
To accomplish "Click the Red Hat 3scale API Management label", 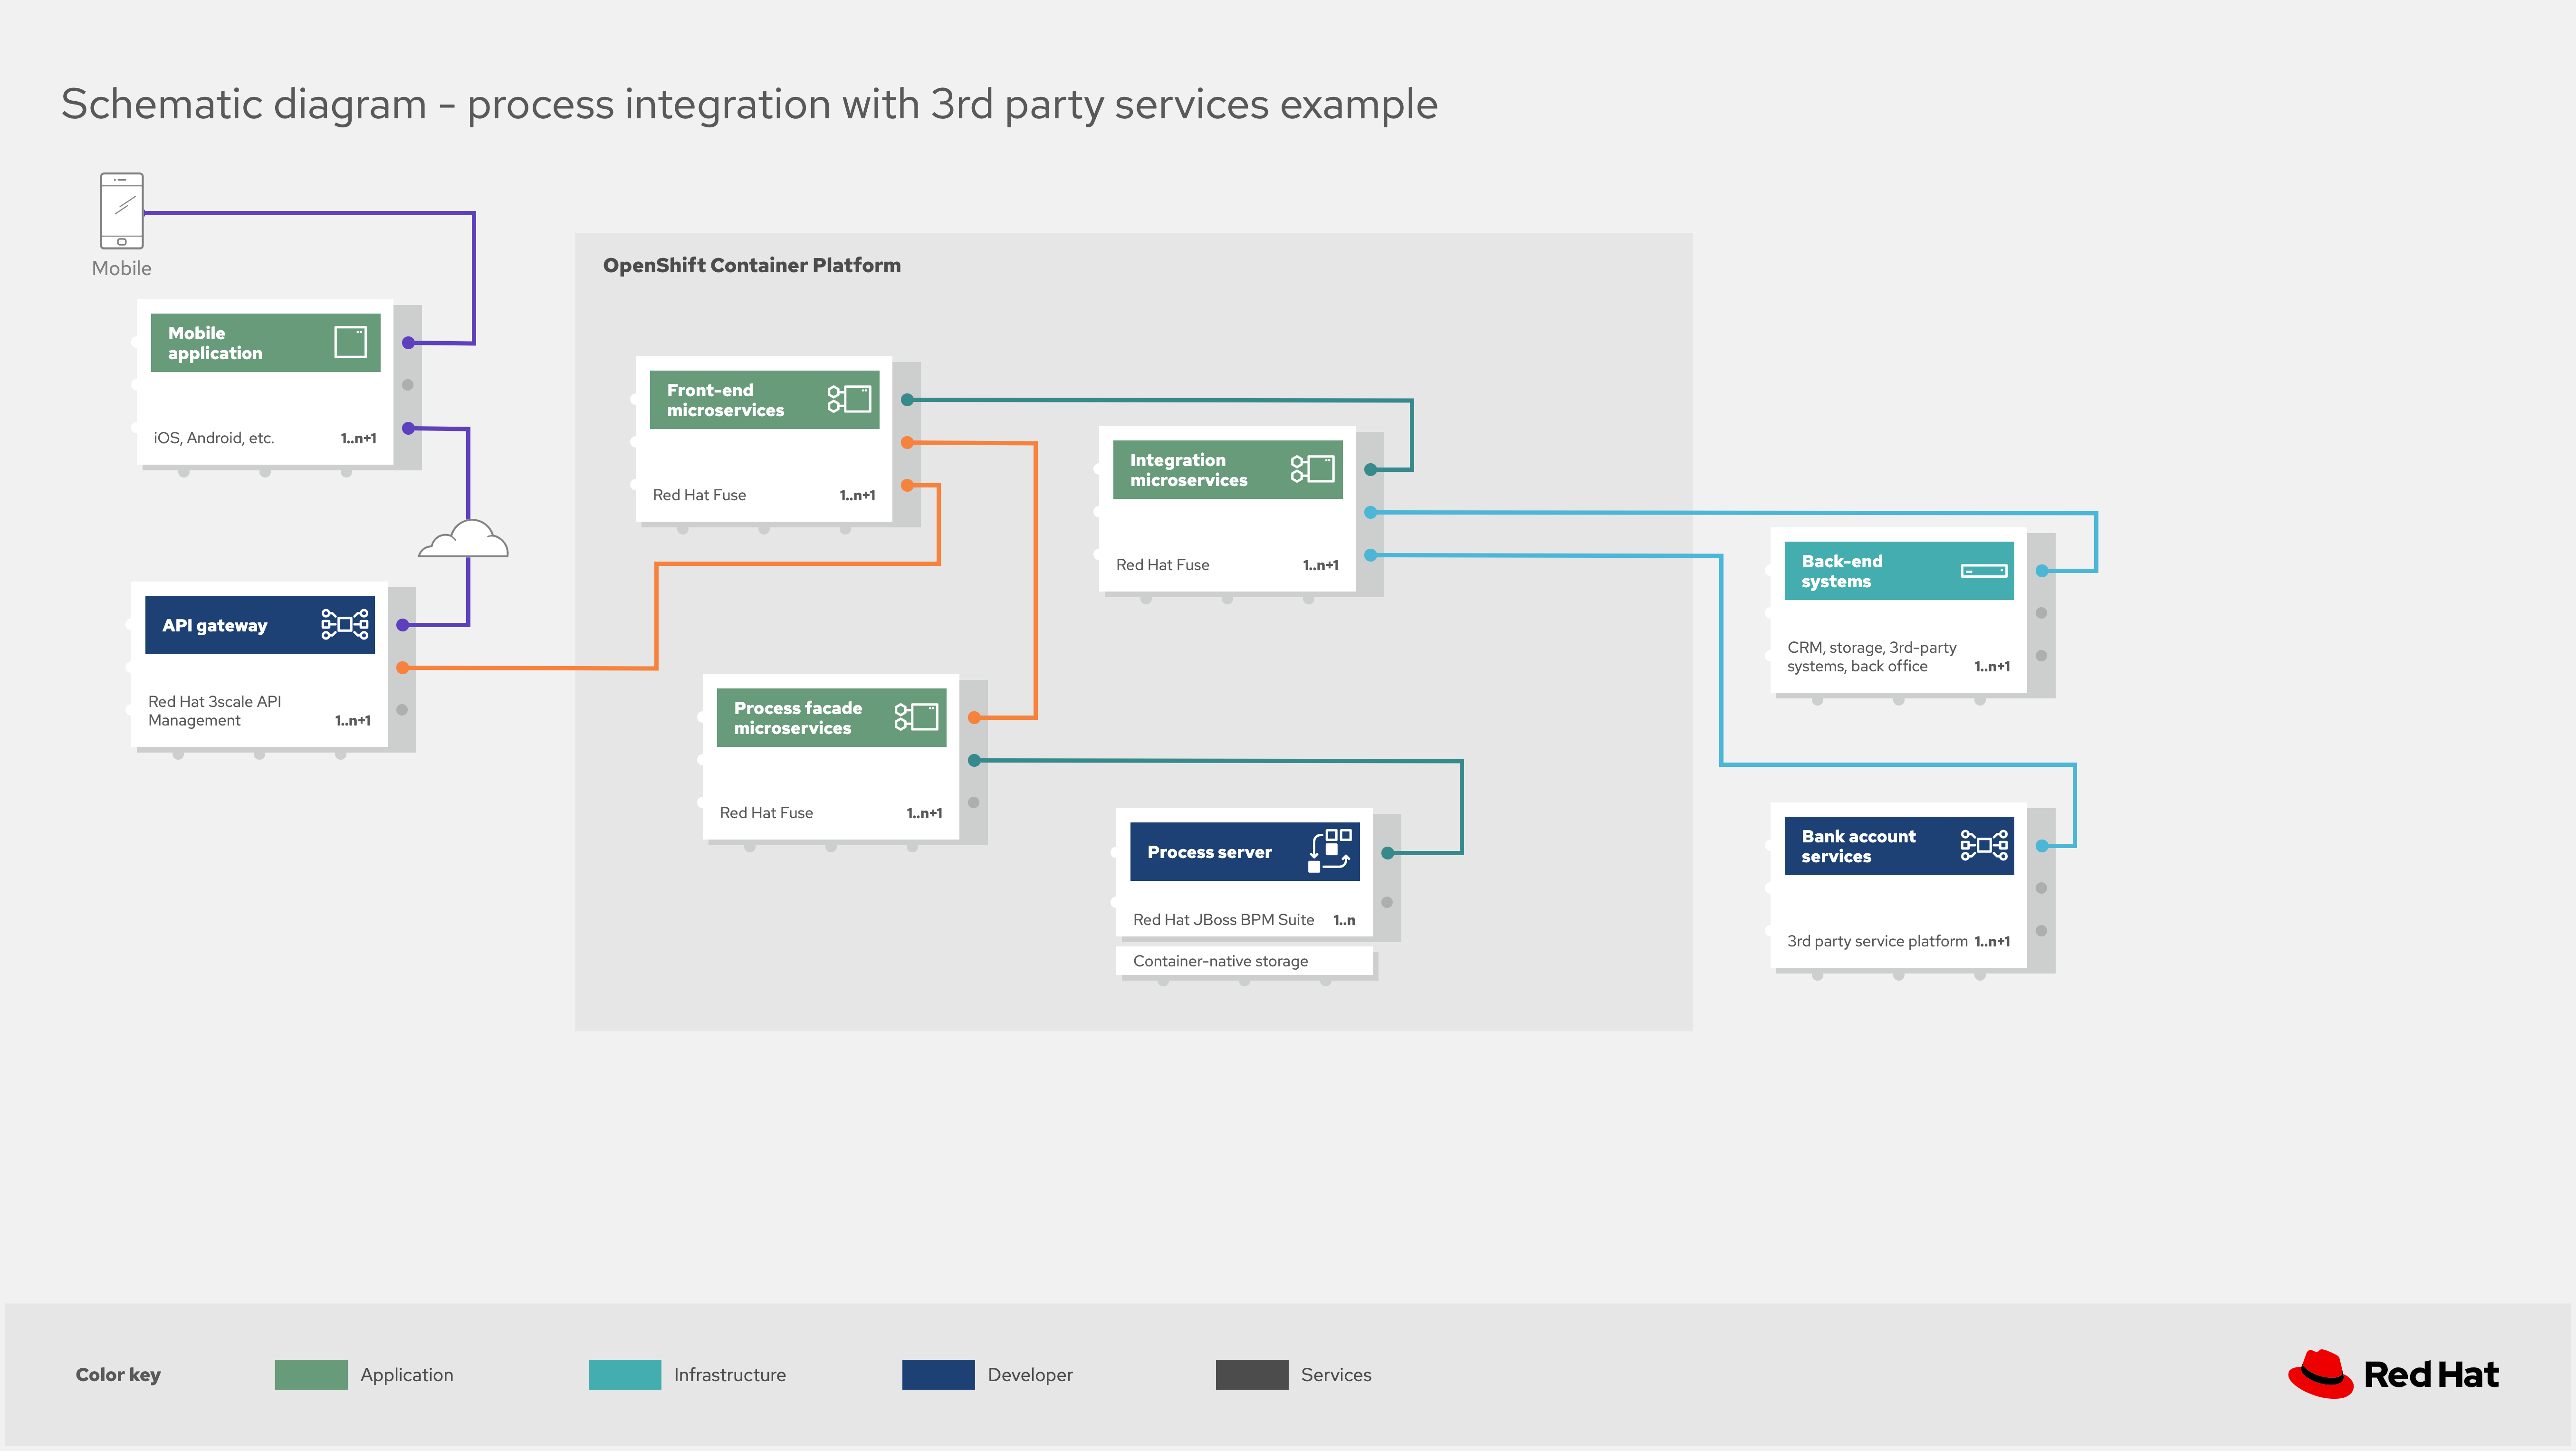I will coord(214,710).
